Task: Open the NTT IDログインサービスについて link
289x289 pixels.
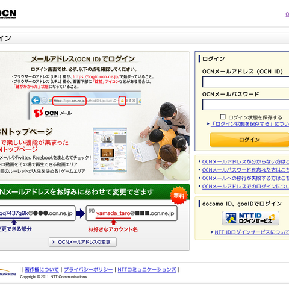Action: (x=252, y=232)
